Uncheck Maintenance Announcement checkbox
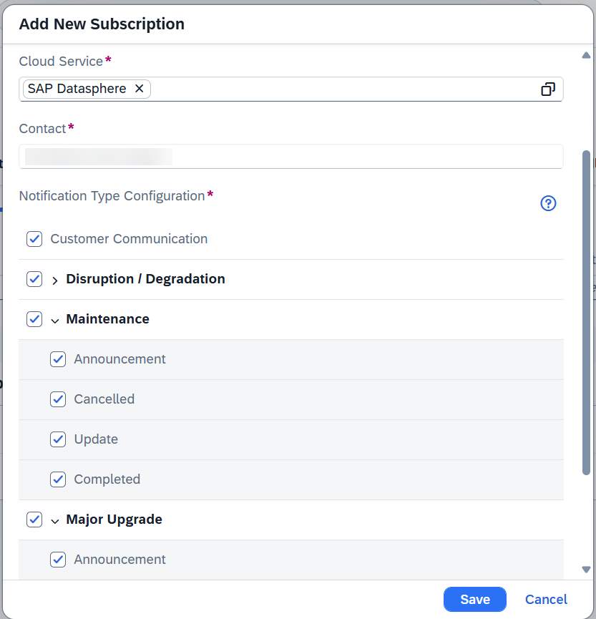This screenshot has width=596, height=619. pyautogui.click(x=58, y=359)
